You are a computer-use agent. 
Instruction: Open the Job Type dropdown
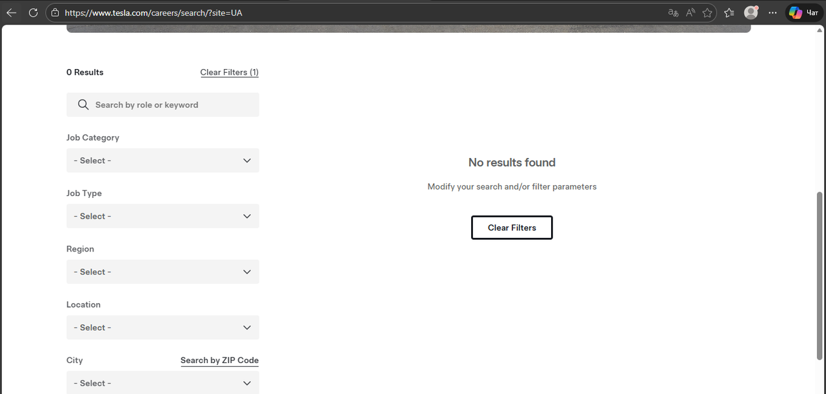(163, 216)
